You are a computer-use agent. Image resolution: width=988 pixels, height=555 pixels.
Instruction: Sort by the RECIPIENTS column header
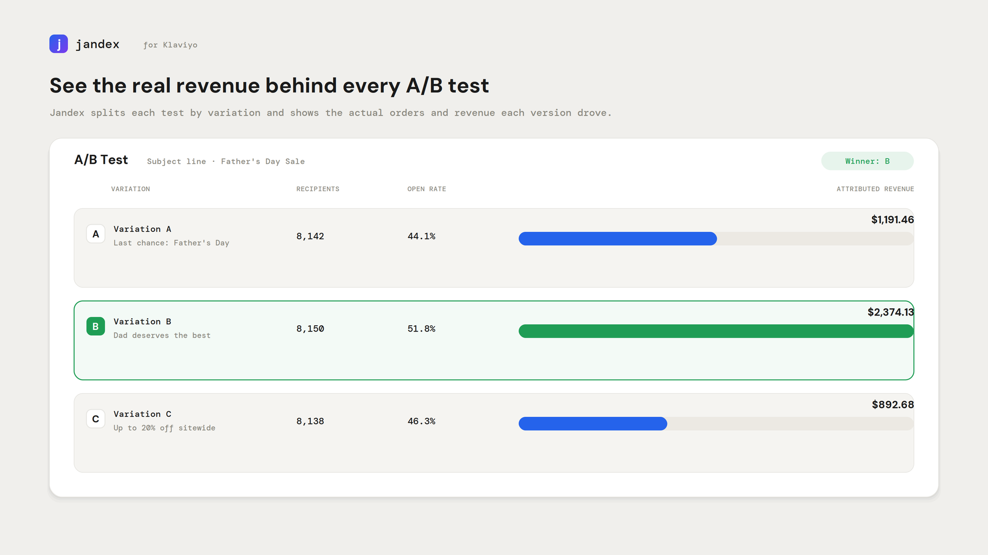click(318, 189)
